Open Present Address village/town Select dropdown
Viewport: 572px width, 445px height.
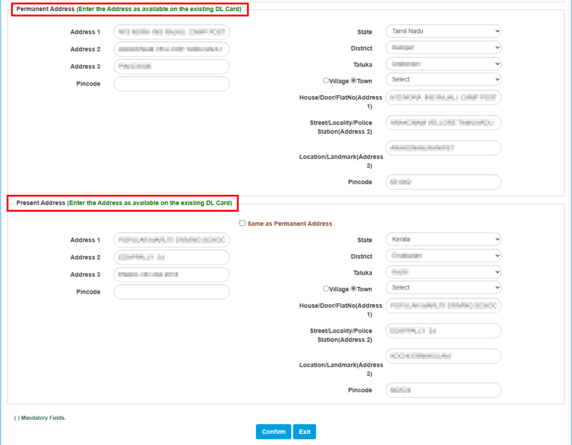tap(443, 288)
